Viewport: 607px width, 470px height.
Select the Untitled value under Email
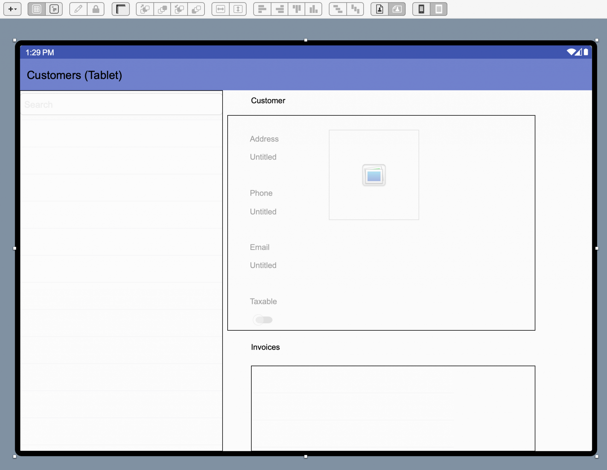pyautogui.click(x=263, y=265)
